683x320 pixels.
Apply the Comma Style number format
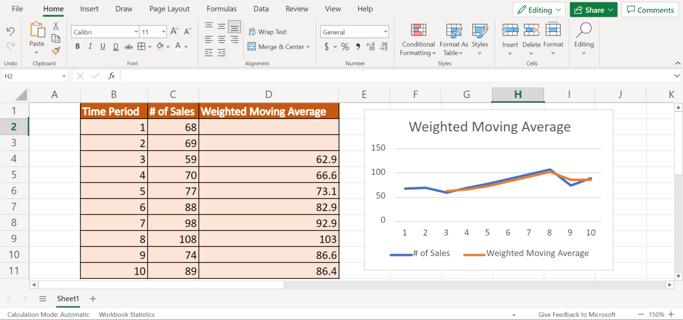pyautogui.click(x=357, y=46)
